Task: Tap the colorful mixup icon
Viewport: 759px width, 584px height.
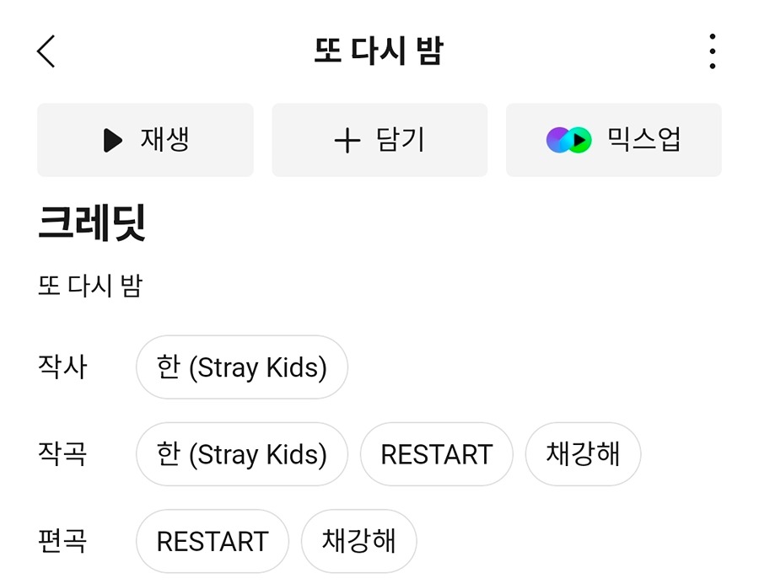Action: tap(568, 141)
